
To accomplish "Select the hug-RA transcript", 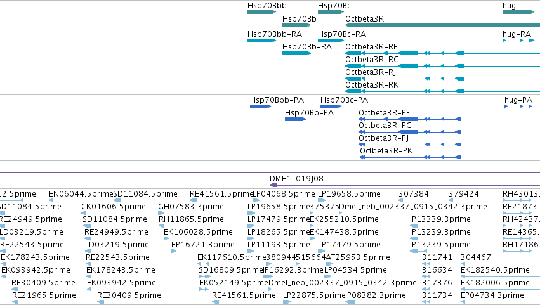I will [518, 41].
